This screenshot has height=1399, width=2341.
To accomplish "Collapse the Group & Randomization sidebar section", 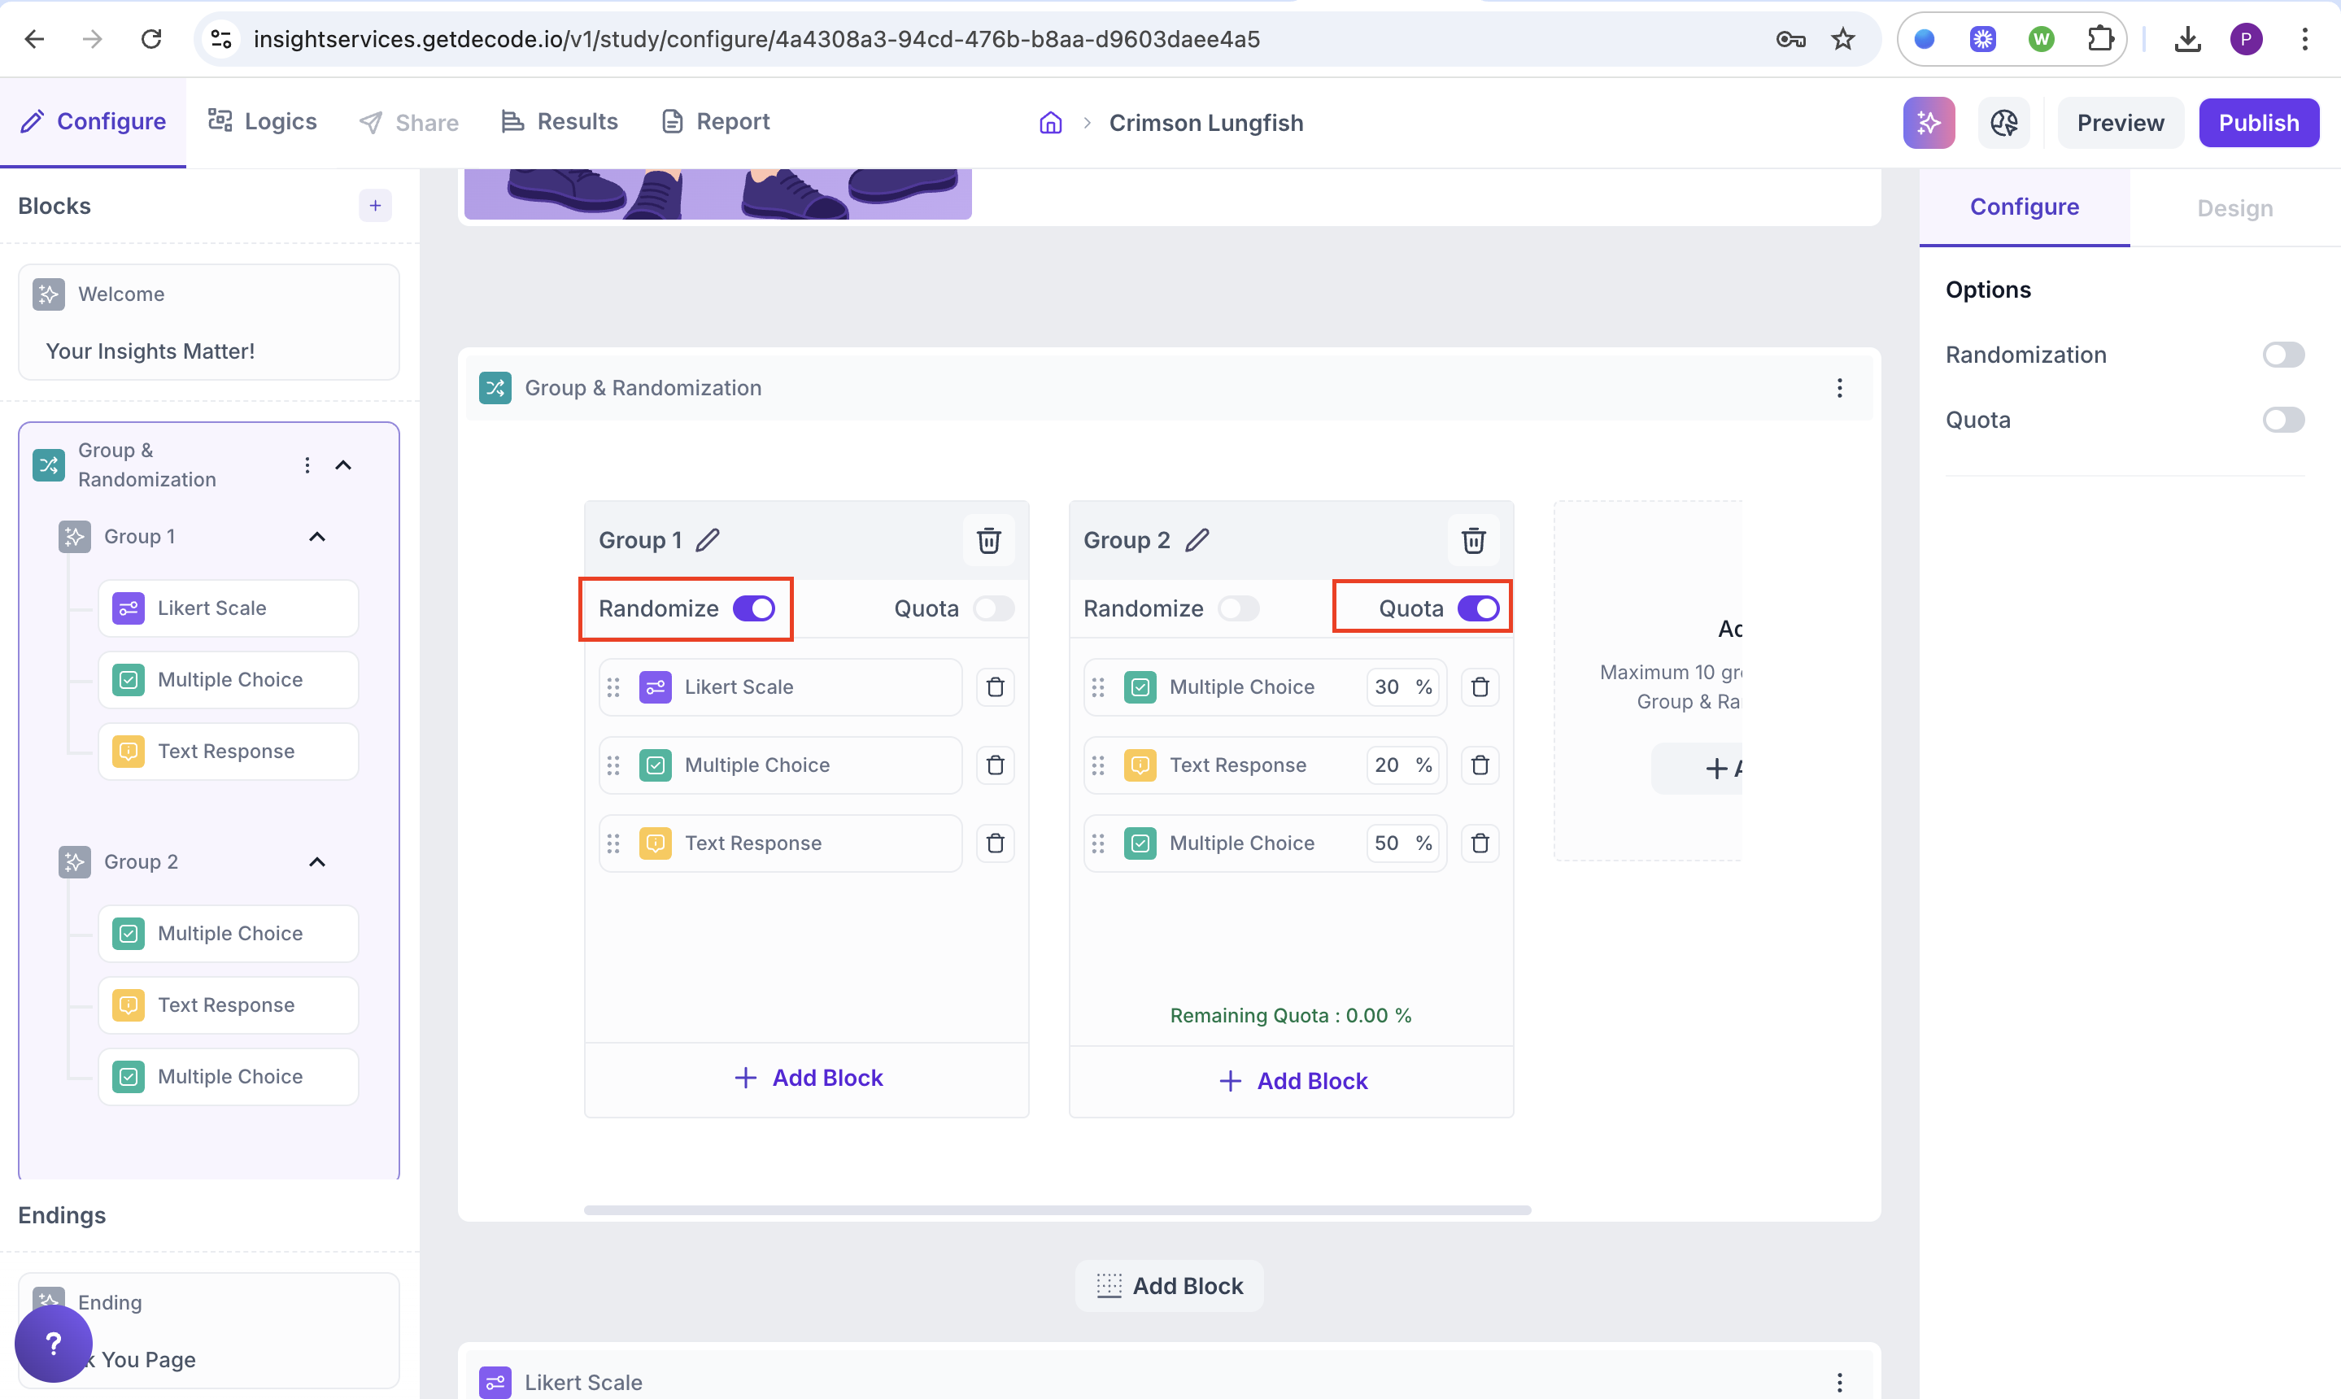I will pos(343,464).
